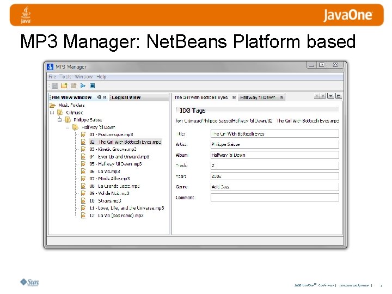Viewport: 392px width, 294px height.
Task: Close The Girl With Botticelli Eyes tab
Action: pos(234,97)
